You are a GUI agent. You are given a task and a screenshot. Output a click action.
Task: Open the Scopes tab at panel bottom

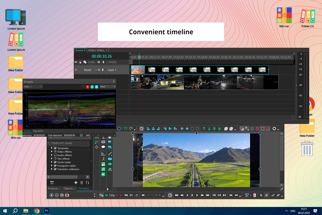[x=27, y=131]
